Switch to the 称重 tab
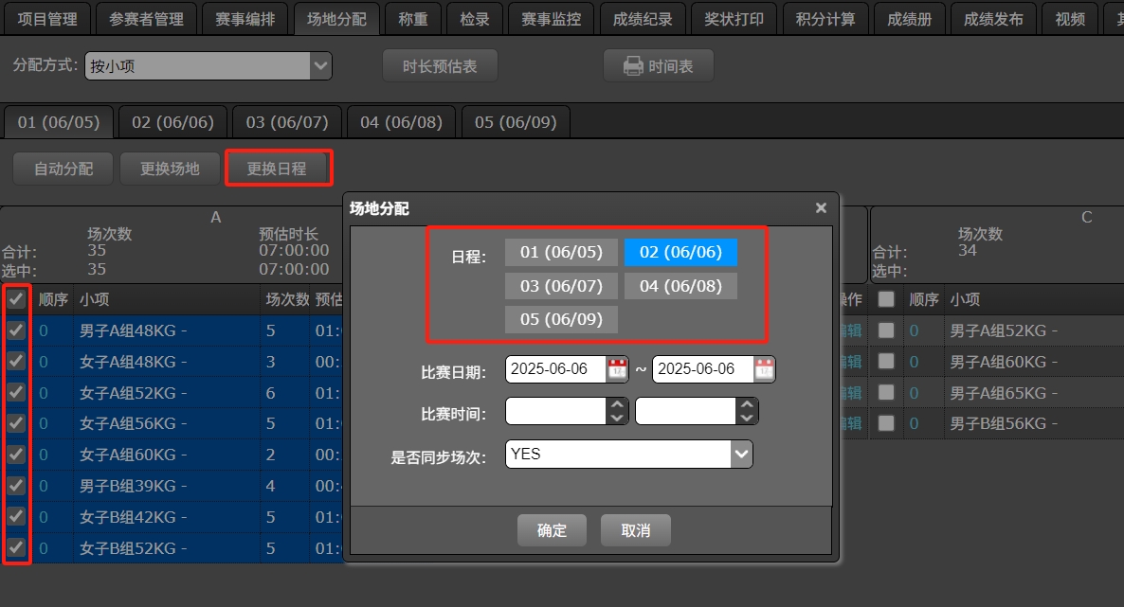Screen dimensions: 1124x607 (x=412, y=18)
